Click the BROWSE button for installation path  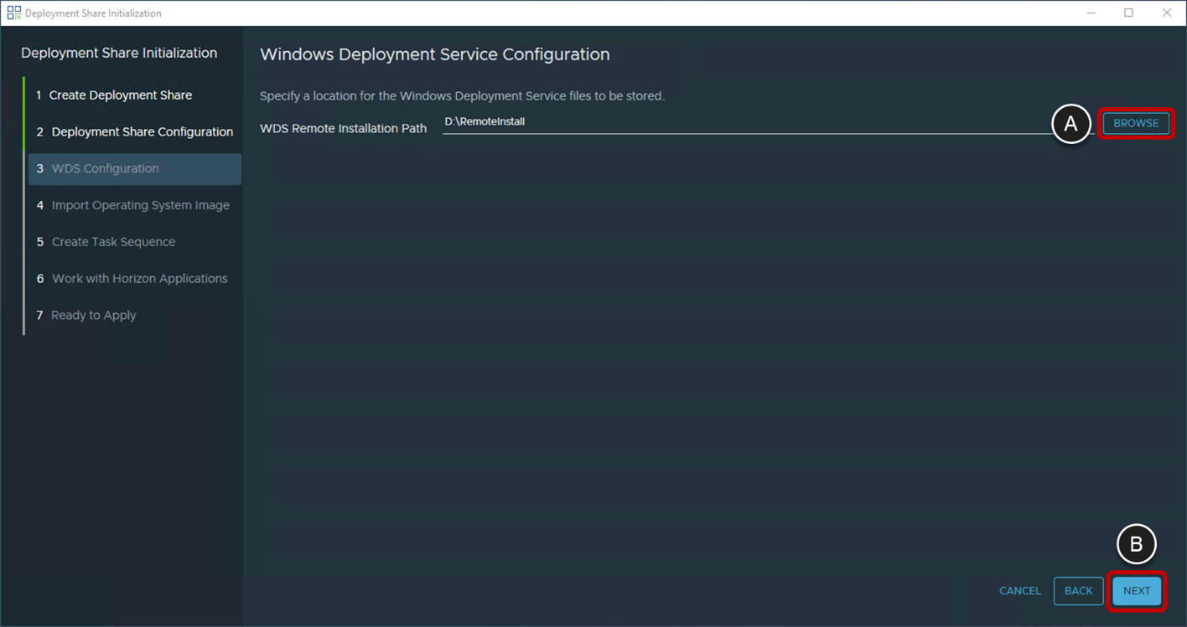(x=1136, y=122)
